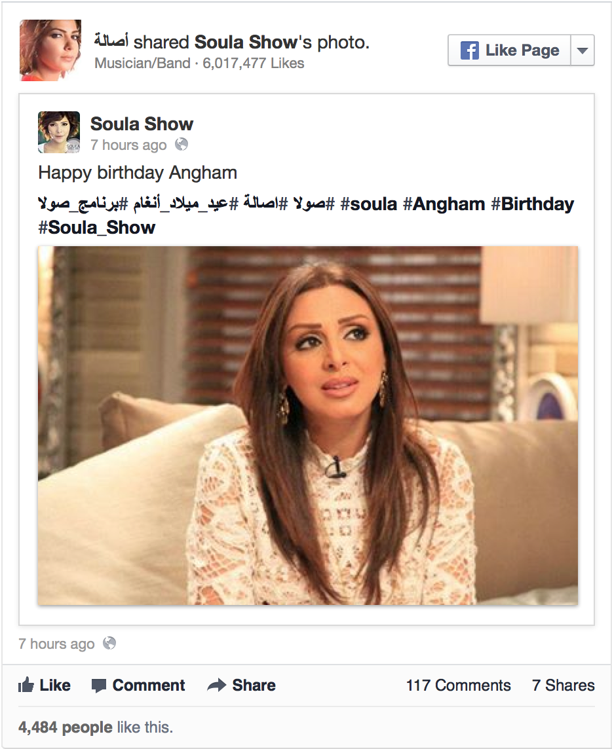The width and height of the screenshot is (612, 749).
Task: Click the Comment speech bubble icon
Action: tap(98, 685)
